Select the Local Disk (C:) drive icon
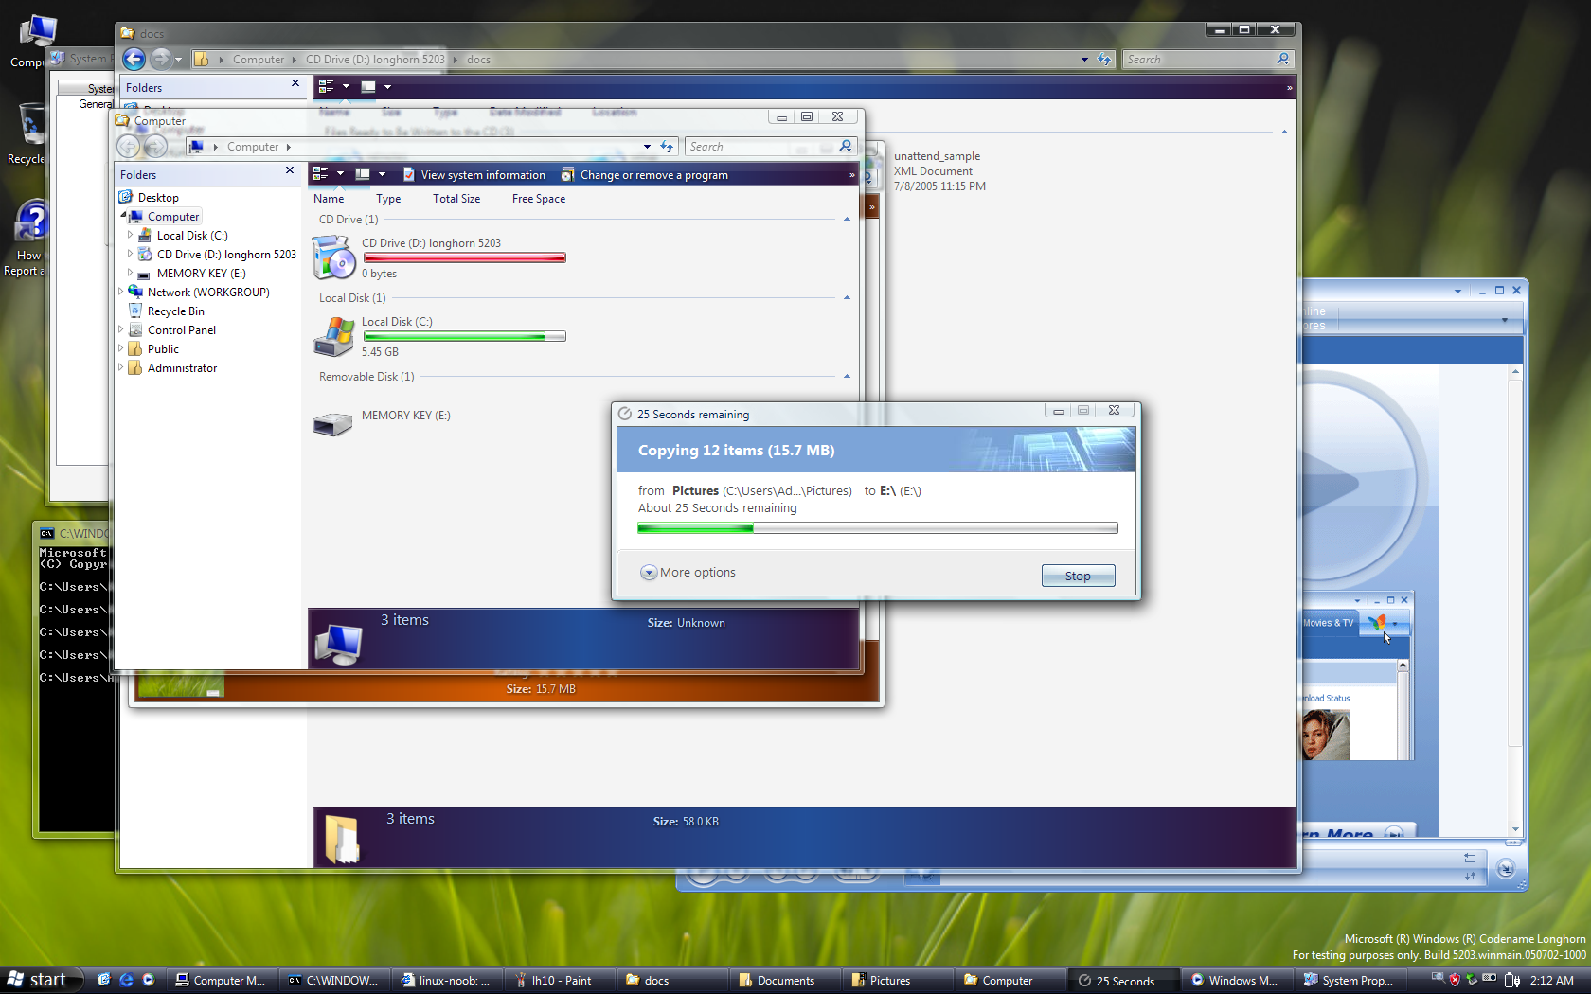The image size is (1591, 994). [334, 336]
